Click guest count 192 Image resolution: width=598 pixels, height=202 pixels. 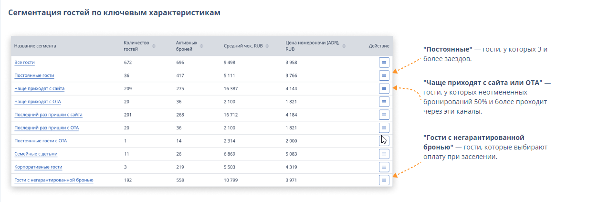tap(127, 180)
